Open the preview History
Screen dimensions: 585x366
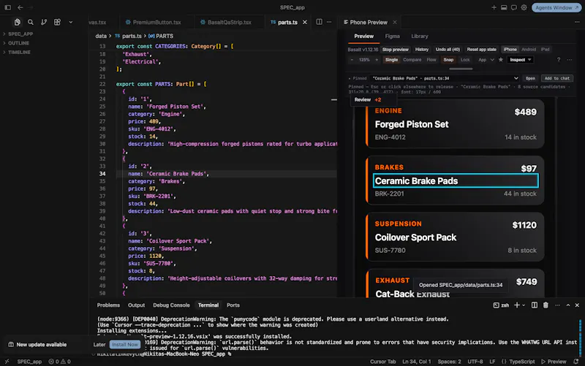[x=422, y=49]
